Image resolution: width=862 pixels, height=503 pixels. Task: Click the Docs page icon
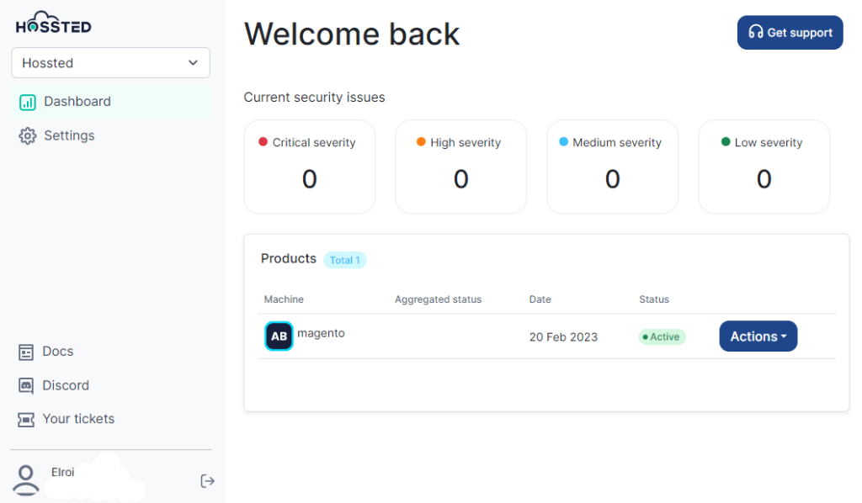tap(26, 352)
